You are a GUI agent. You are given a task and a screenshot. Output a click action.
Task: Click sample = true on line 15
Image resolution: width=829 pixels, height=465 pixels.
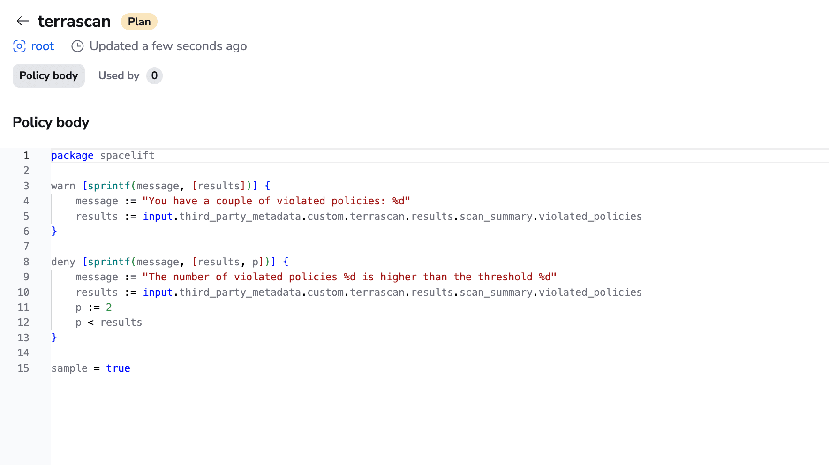coord(90,368)
